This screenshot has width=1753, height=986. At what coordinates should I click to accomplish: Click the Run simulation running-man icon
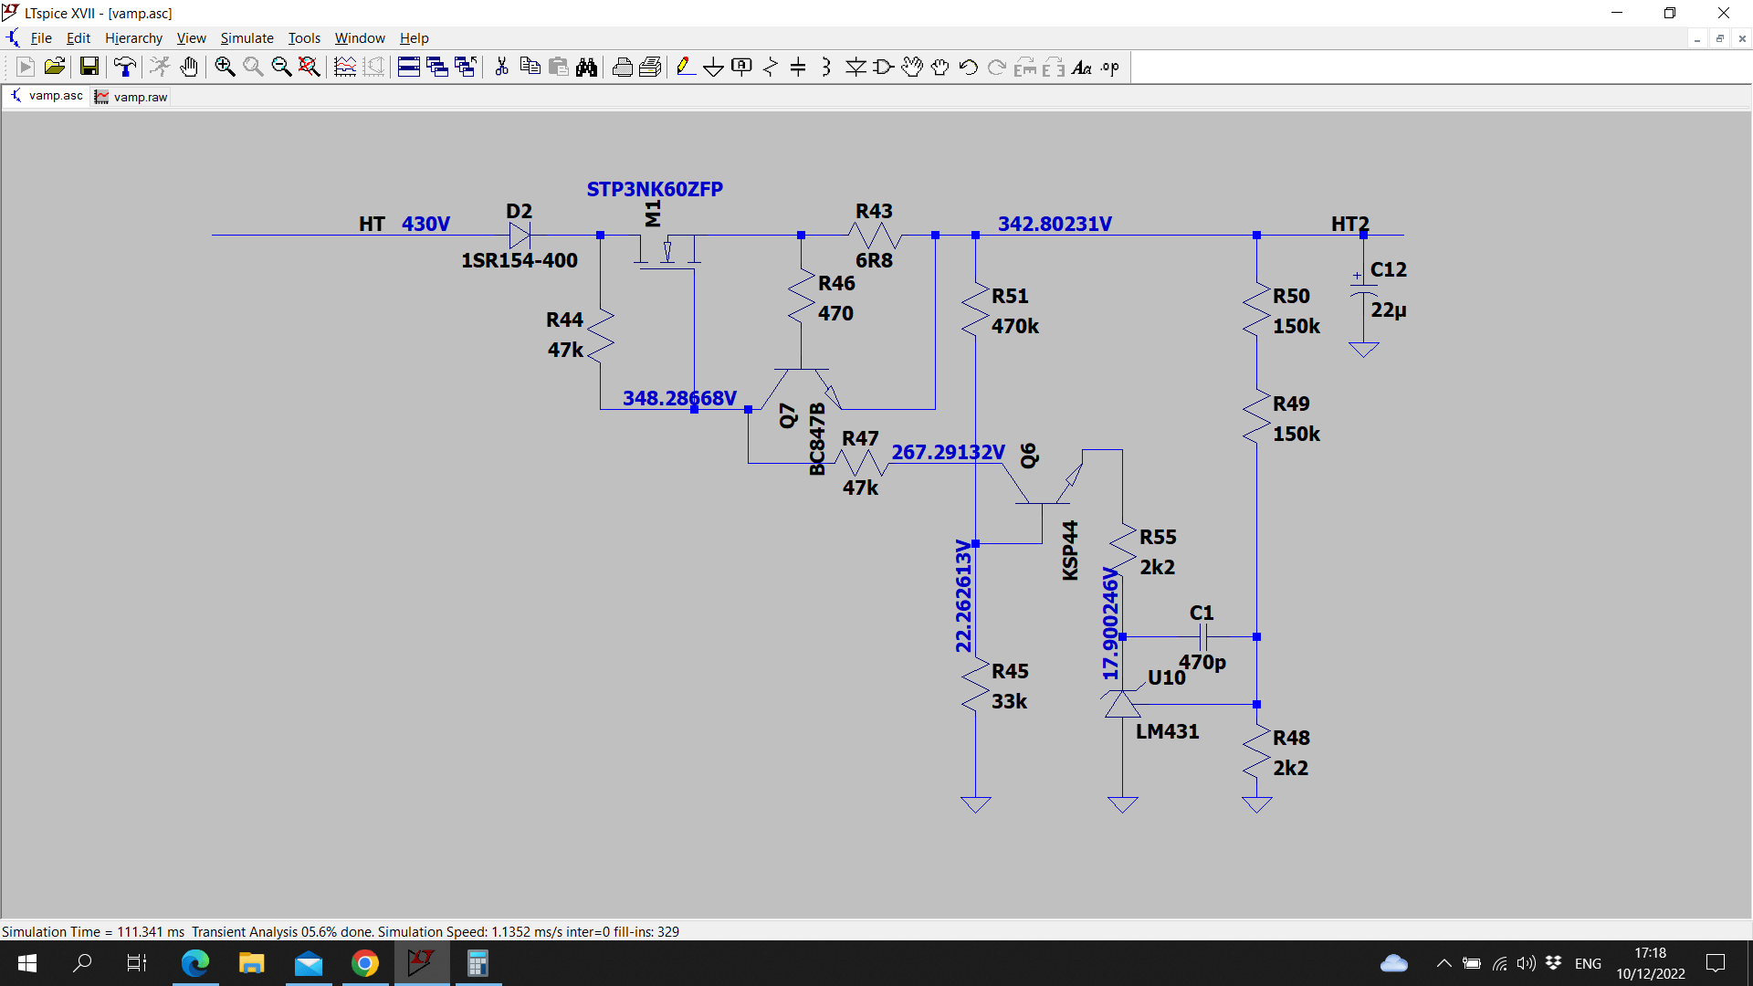pos(160,67)
